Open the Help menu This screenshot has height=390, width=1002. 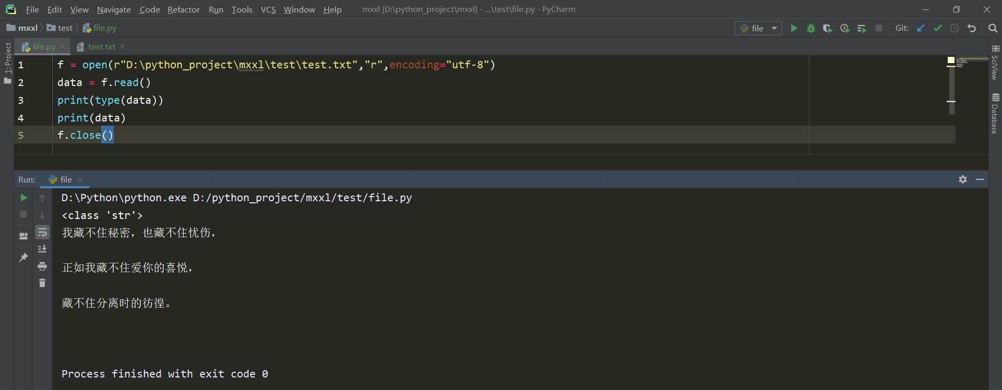coord(332,9)
